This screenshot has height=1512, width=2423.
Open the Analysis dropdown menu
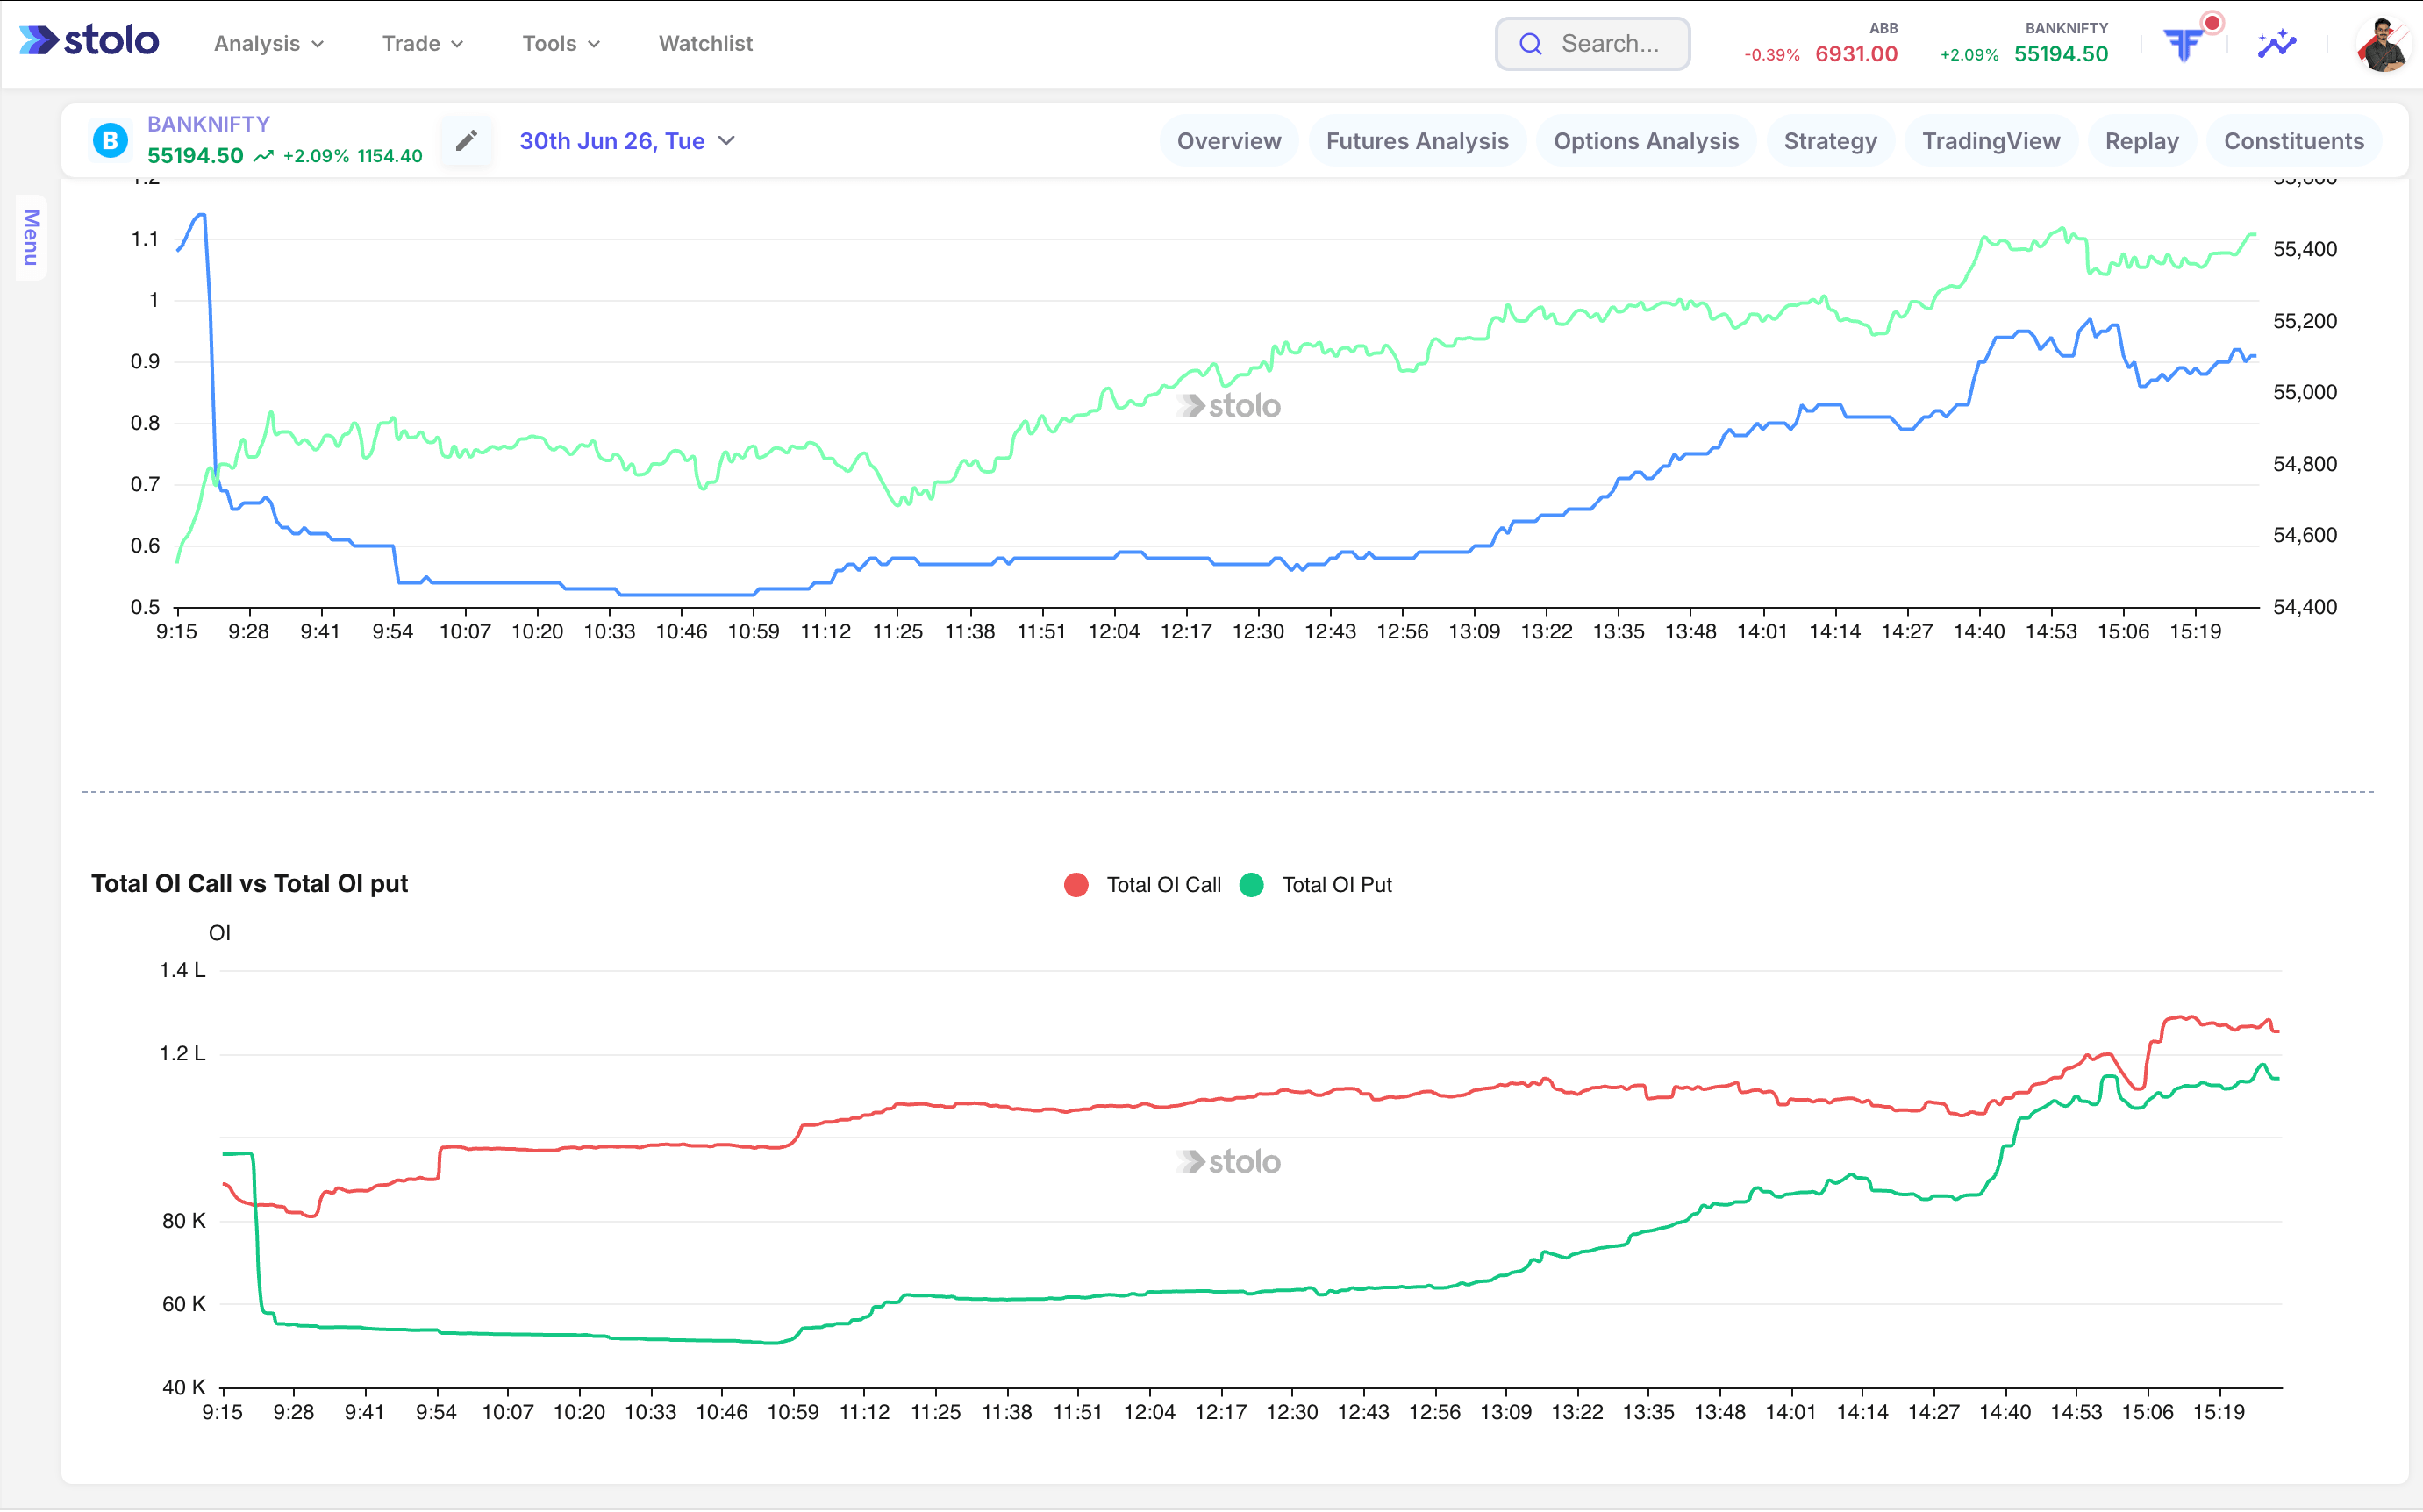coord(268,43)
